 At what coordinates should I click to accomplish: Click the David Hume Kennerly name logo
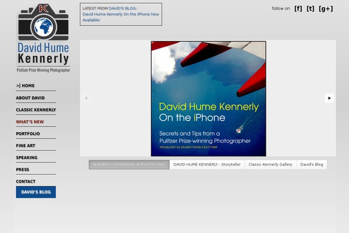[x=44, y=54]
